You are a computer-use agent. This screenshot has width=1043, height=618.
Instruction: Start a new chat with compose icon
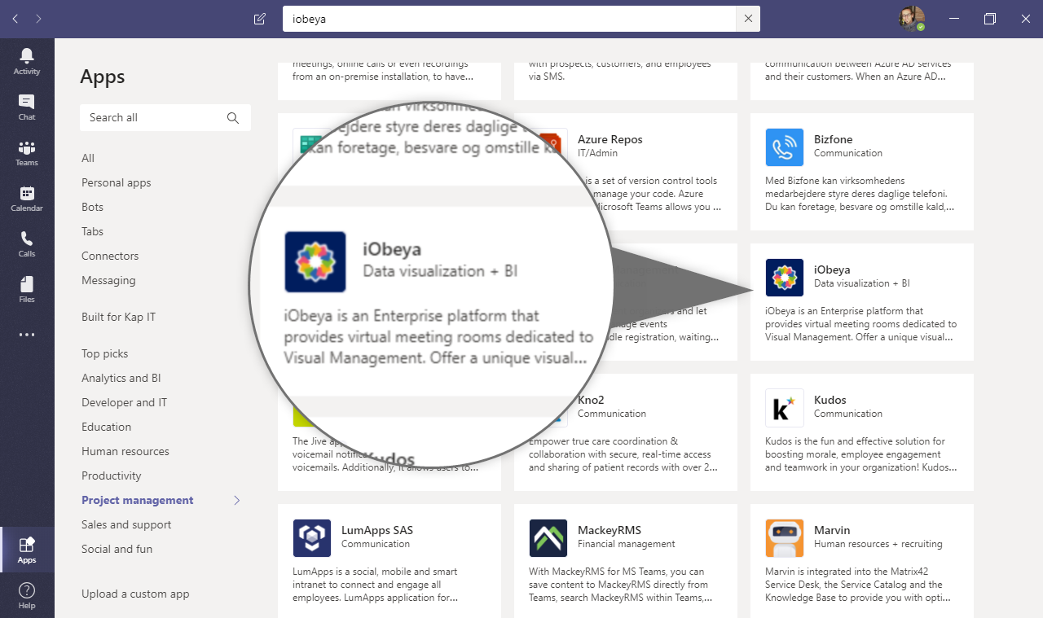(x=260, y=19)
